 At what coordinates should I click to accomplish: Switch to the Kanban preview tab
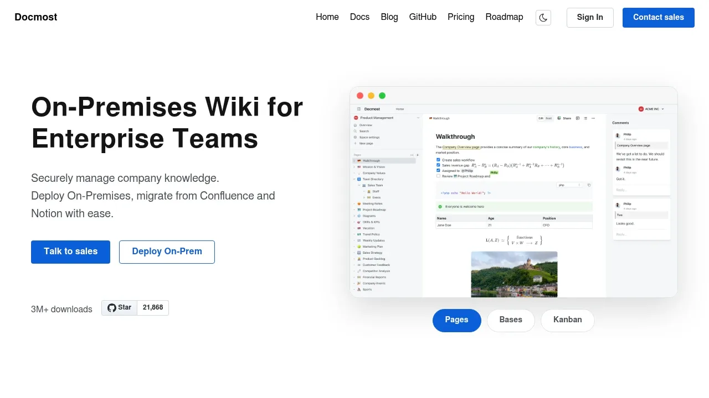568,321
